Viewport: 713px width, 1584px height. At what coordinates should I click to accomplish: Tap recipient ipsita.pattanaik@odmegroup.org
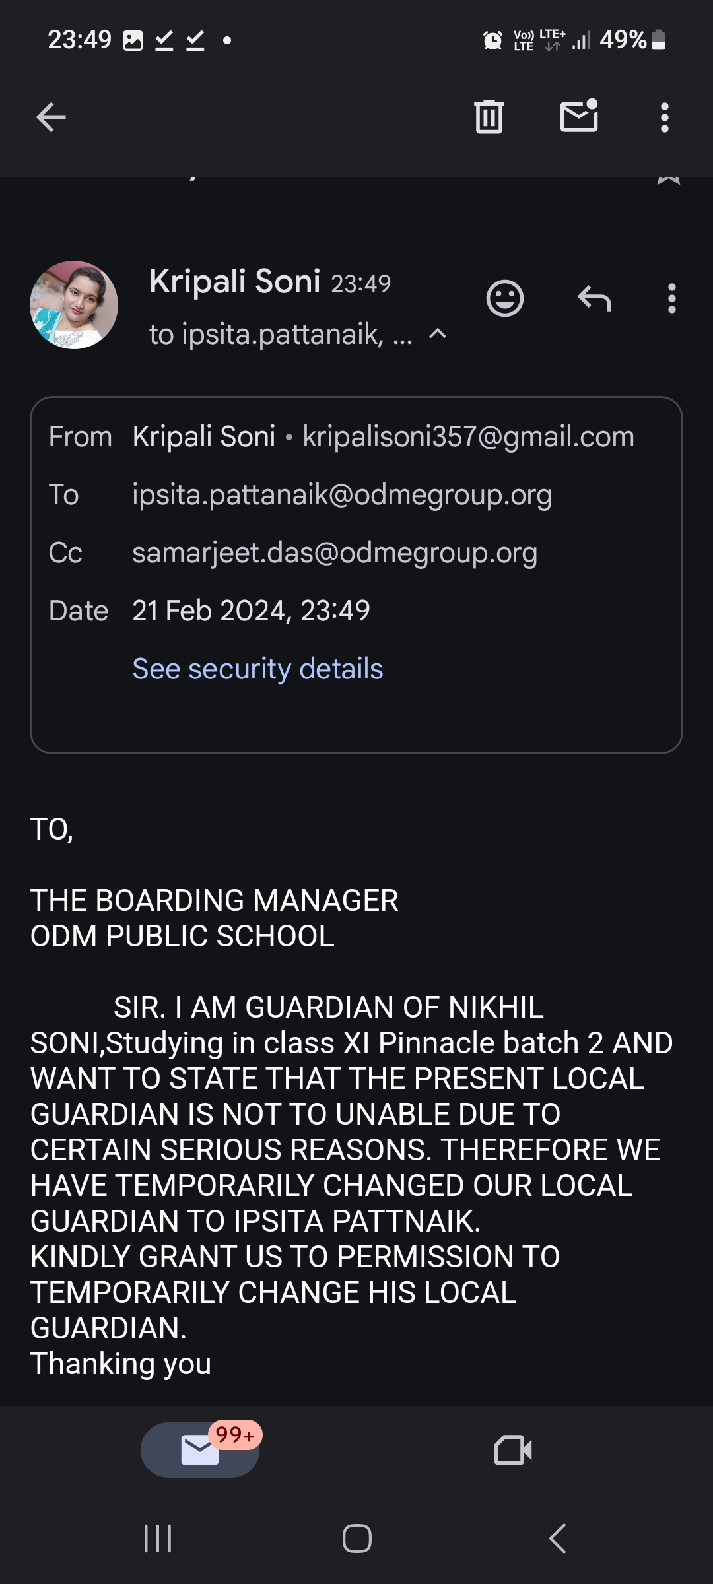342,494
